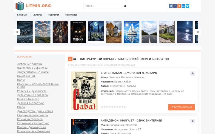This screenshot has height=134, width=215.
Task: Open Любовные романы genre link
Action: click(x=30, y=64)
